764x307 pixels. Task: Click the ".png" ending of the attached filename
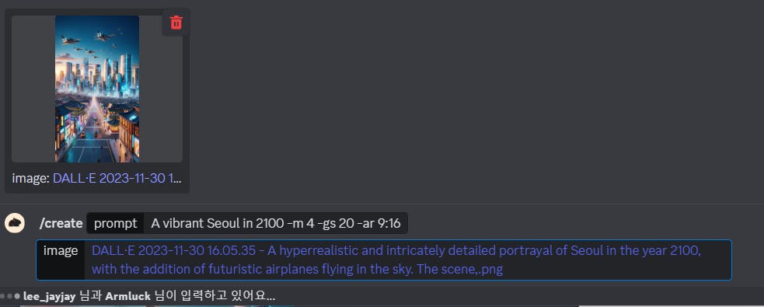click(490, 270)
